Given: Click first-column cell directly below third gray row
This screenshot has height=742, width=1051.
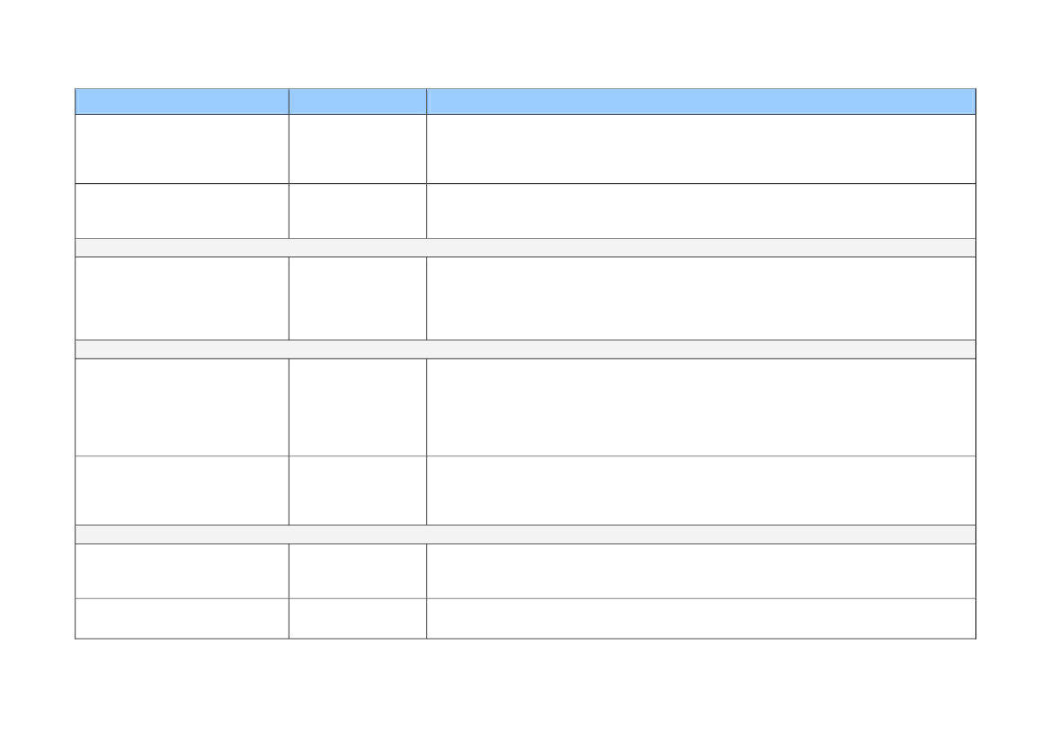Looking at the screenshot, I should click(182, 571).
